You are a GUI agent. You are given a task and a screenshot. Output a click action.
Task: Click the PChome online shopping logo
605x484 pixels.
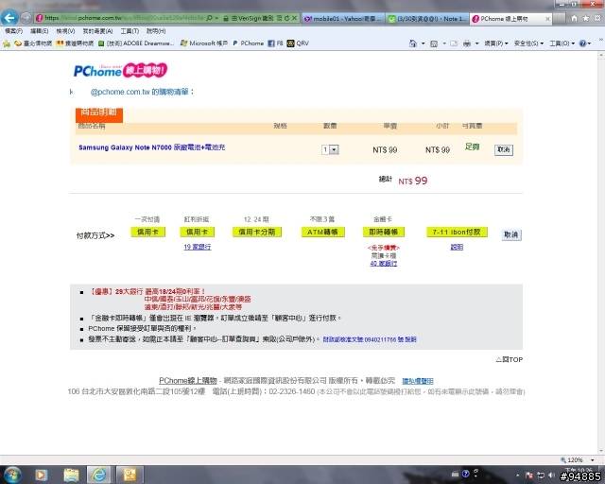(120, 70)
